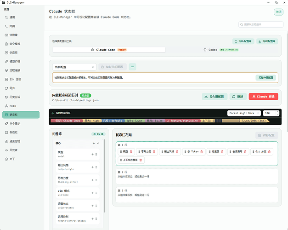Add the 远程控制 remote-control-status component
Viewport: 288px width, 230px height.
(x=93, y=219)
